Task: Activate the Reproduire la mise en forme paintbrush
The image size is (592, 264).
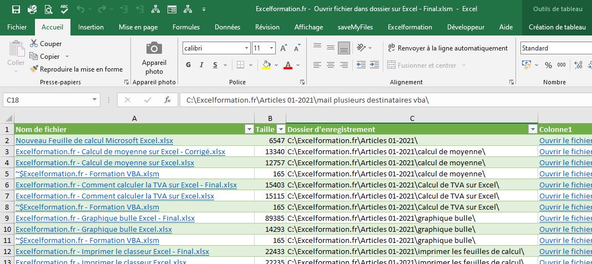Action: pyautogui.click(x=34, y=69)
